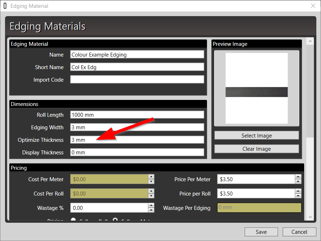Click the Price Per Meter decrement arrow
The image size is (321, 241).
click(x=298, y=182)
